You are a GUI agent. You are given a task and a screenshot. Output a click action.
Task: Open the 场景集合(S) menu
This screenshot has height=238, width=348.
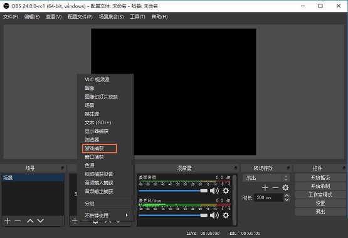click(x=112, y=17)
